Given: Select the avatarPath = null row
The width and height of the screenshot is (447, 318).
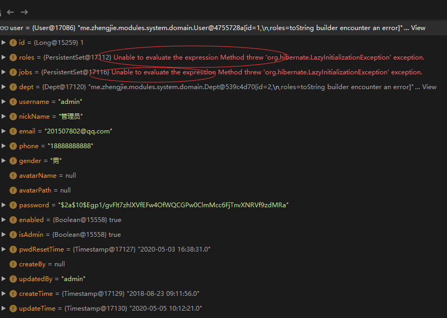Looking at the screenshot, I should (x=224, y=190).
